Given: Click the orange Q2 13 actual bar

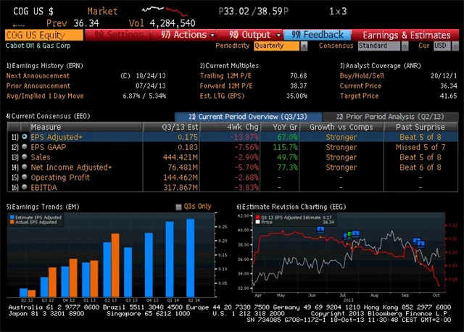Looking at the screenshot, I should click(x=115, y=265).
